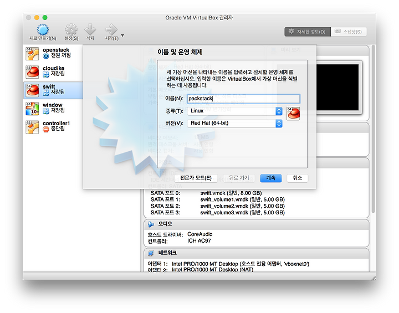399x313 pixels.
Task: Click the openstack powered-off status icon
Action: pos(46,56)
